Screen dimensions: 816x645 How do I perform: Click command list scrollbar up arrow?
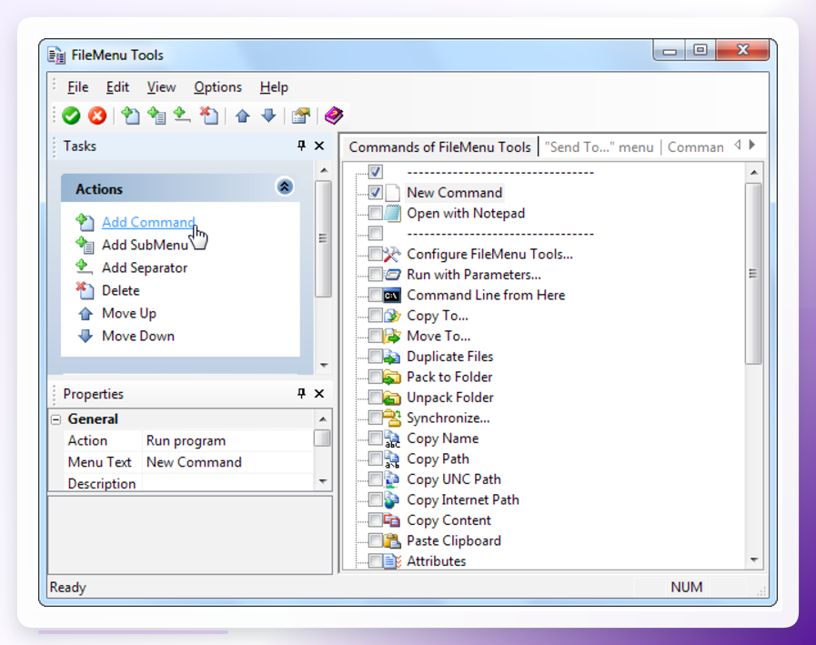(753, 172)
